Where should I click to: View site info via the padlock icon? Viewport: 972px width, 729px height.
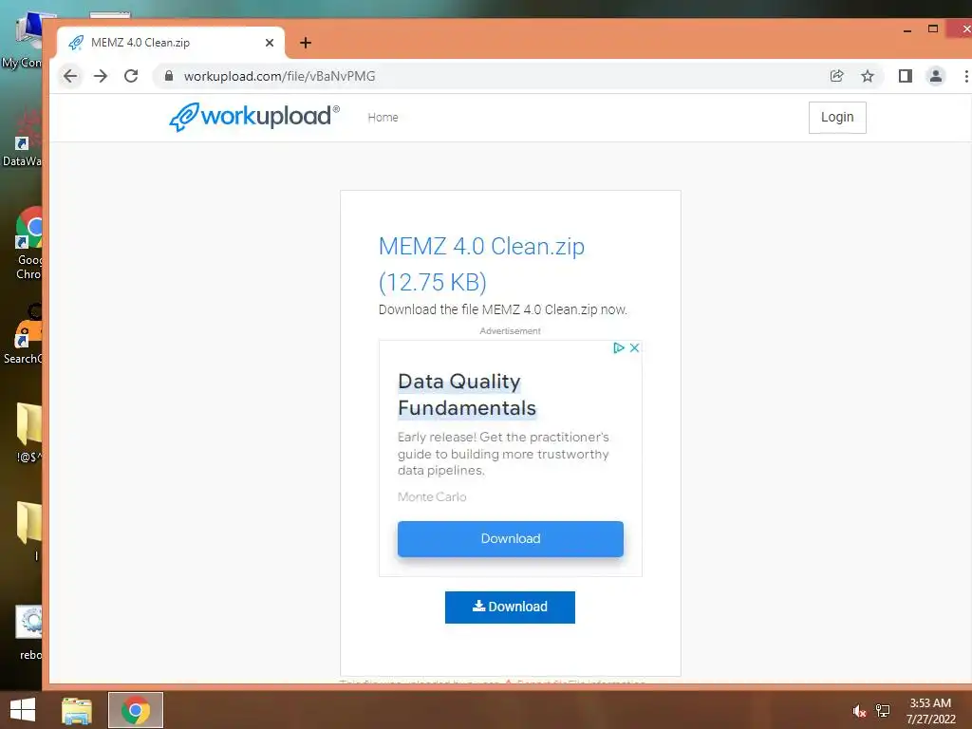169,76
